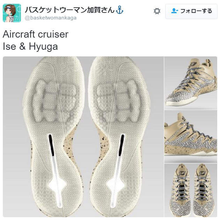Image resolution: width=220 pixels, height=220 pixels.
Task: Open the バスケットウーマン加賀さん display name
Action: [70, 10]
